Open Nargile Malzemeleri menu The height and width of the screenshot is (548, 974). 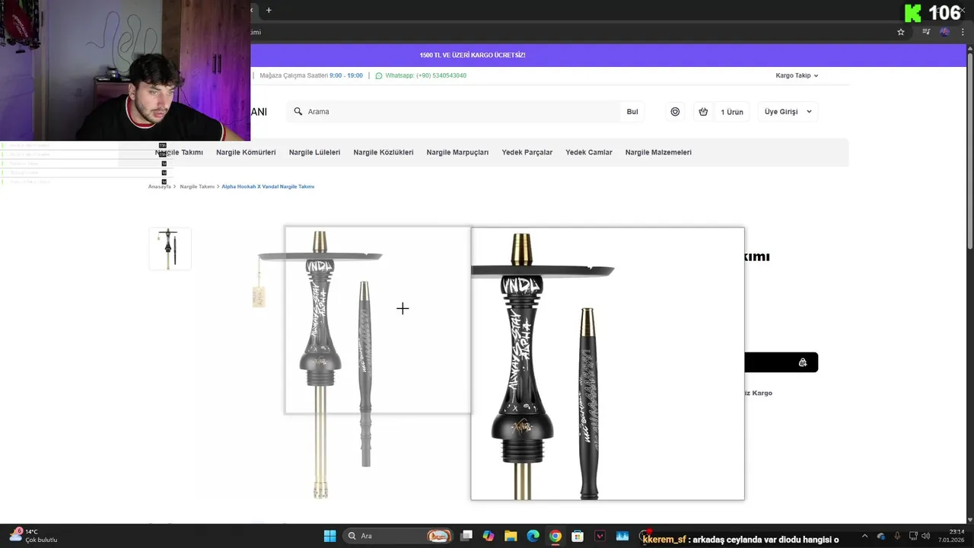(x=658, y=152)
